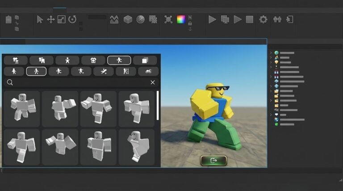Select the highlighted running-figure animations tab
Image resolution: width=343 pixels, height=191 pixels.
coord(119,60)
